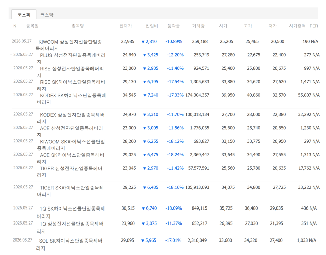Select volume 105,913,693 cell

tap(197, 187)
